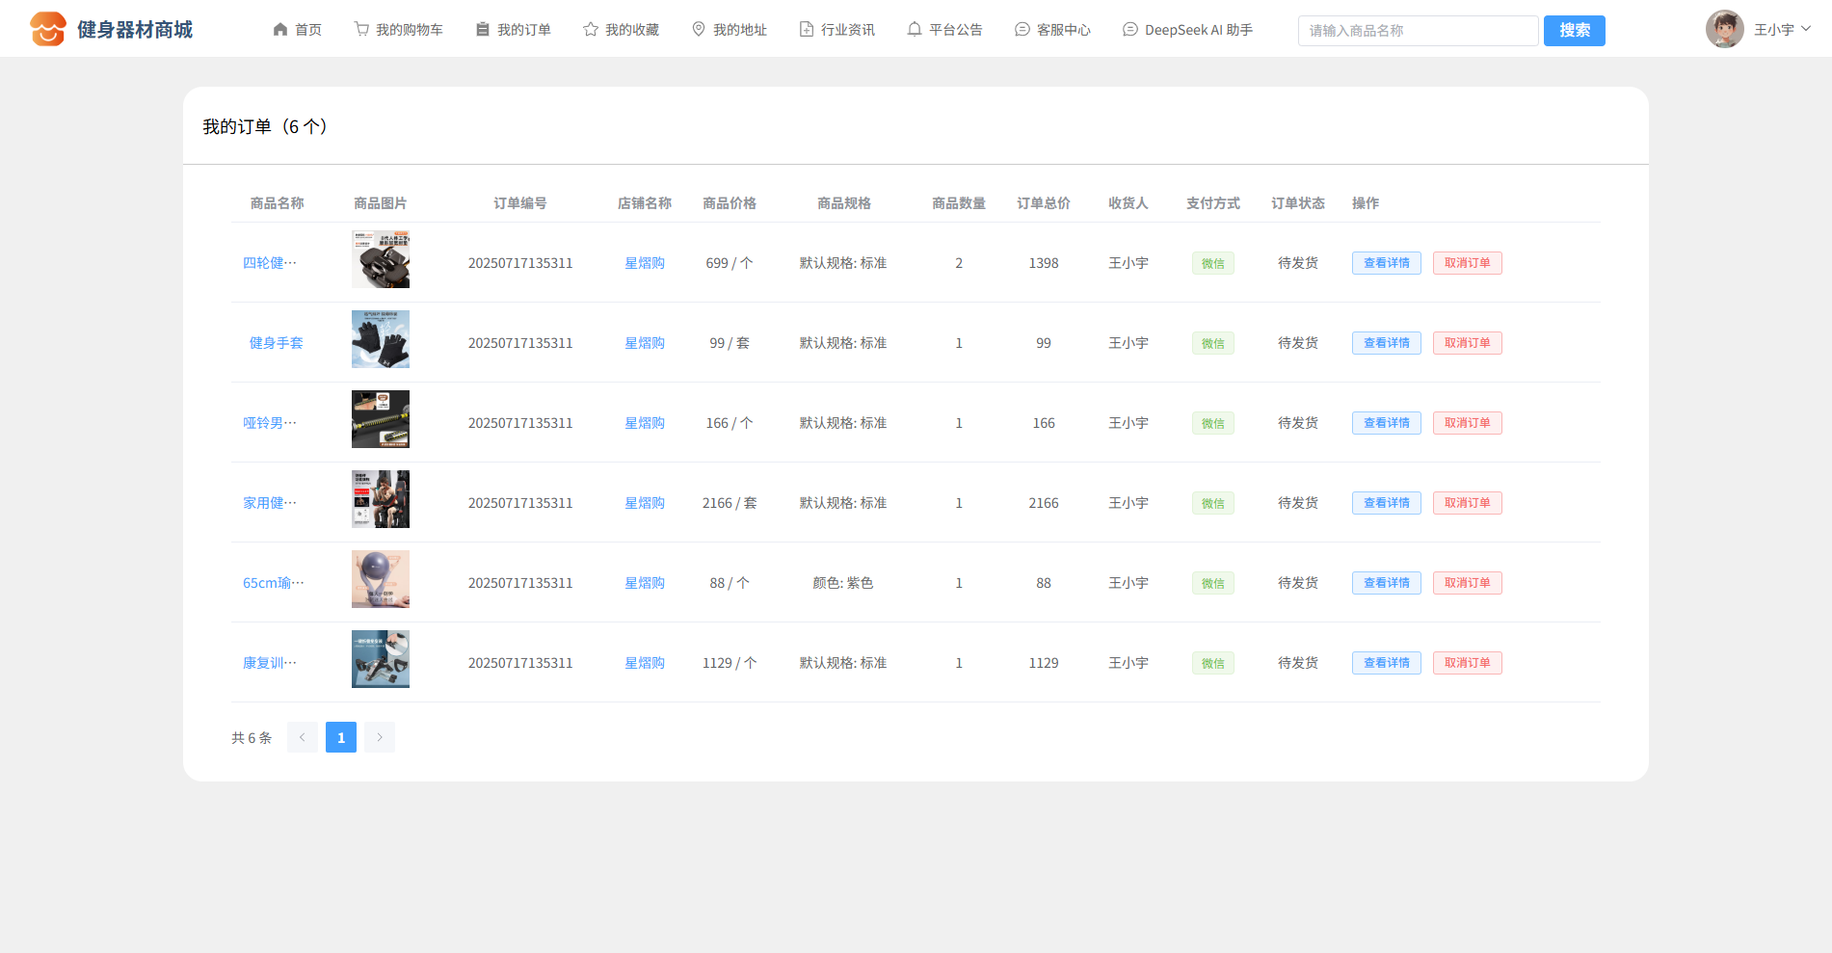Select page 1 in pagination
The width and height of the screenshot is (1832, 953).
coord(341,737)
